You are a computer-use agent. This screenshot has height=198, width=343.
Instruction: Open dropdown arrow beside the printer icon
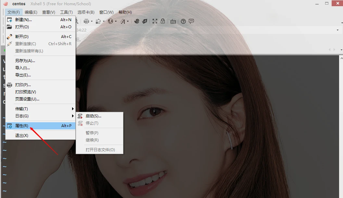pyautogui.click(x=92, y=21)
